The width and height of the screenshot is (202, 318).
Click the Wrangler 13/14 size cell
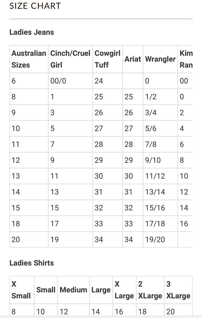(155, 192)
